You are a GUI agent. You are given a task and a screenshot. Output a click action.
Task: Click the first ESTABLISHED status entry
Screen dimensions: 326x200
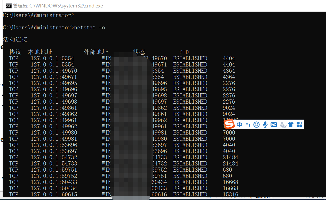pos(190,58)
